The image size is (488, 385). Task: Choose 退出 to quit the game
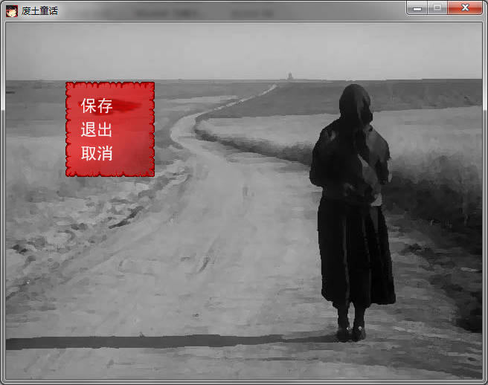coord(97,129)
